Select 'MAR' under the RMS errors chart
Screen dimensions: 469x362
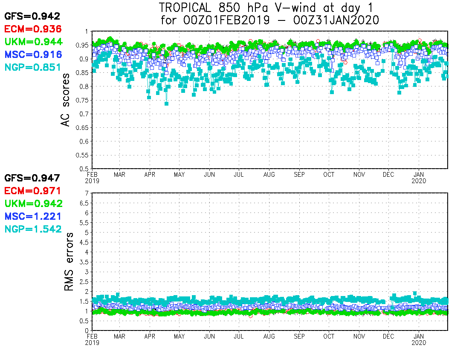pyautogui.click(x=120, y=336)
